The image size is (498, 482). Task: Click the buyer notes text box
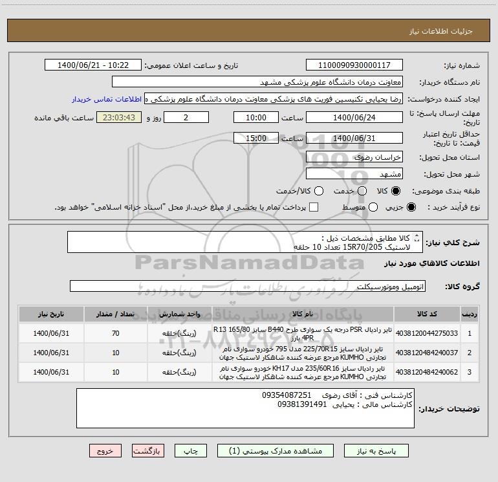[x=245, y=408]
